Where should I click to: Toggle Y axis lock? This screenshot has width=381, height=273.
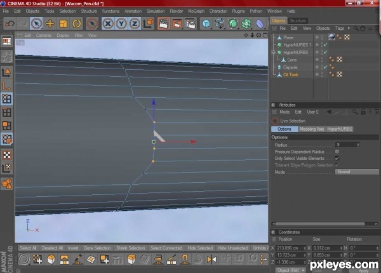(x=121, y=23)
